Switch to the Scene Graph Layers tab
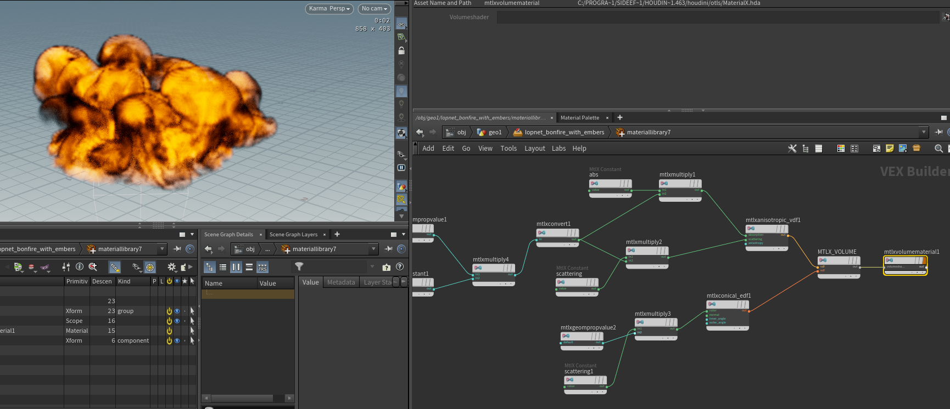The width and height of the screenshot is (950, 409). [293, 235]
